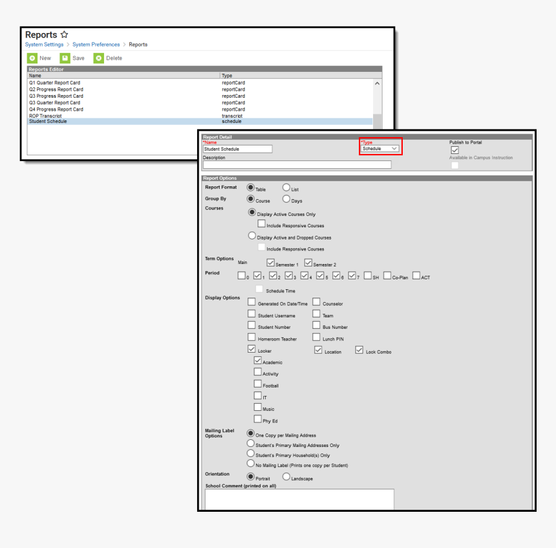
Task: Select Display Active and Dropped Courses
Action: tap(251, 236)
